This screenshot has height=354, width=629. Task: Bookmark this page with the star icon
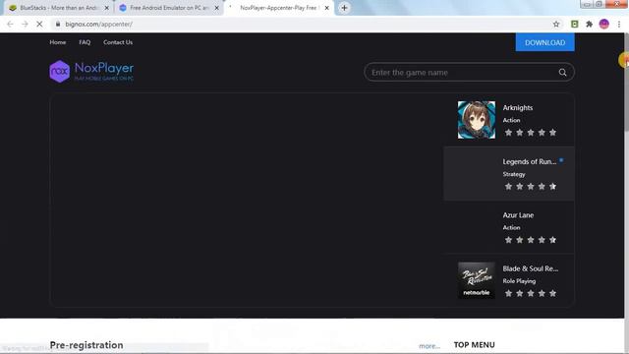(x=556, y=24)
